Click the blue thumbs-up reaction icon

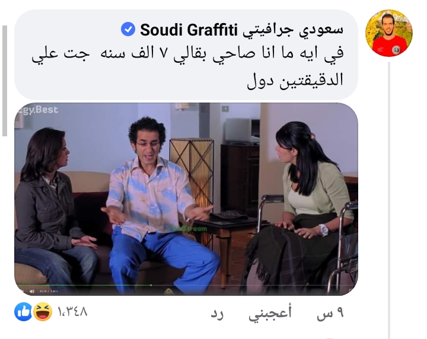coord(23,312)
